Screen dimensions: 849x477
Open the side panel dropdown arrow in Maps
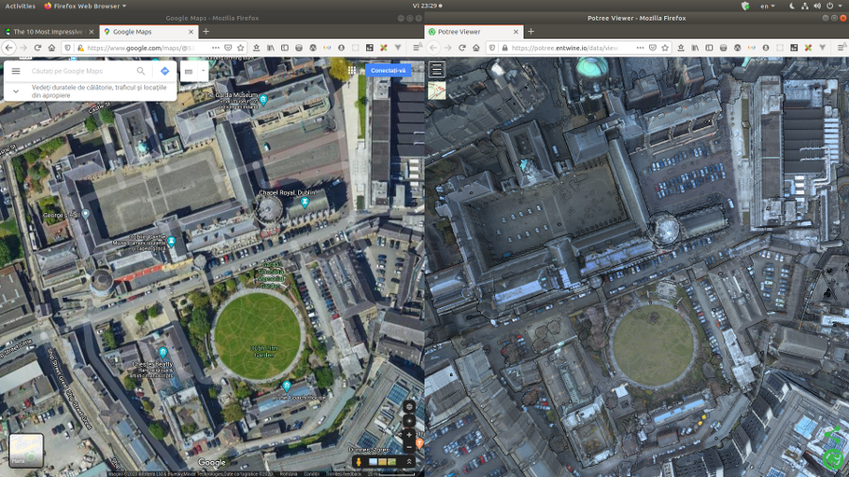204,71
